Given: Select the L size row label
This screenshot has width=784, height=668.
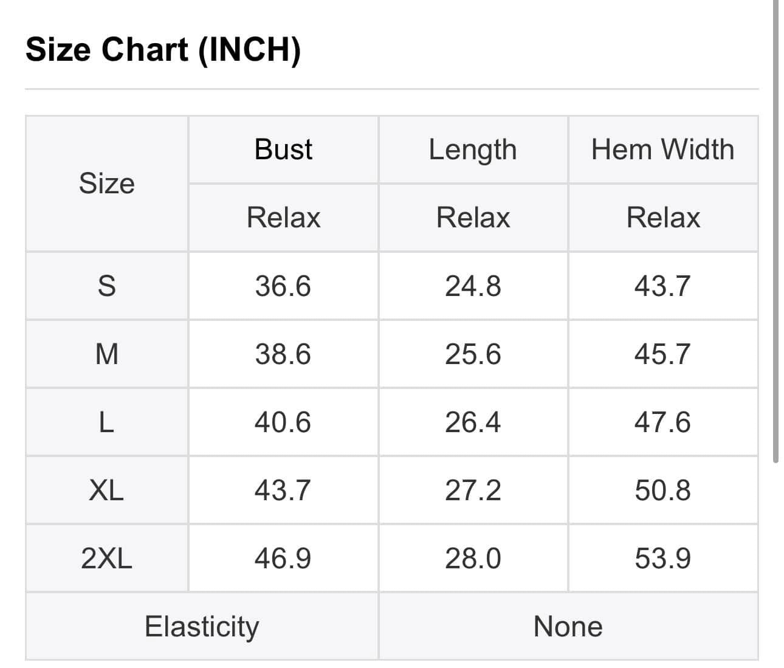Looking at the screenshot, I should (x=107, y=422).
